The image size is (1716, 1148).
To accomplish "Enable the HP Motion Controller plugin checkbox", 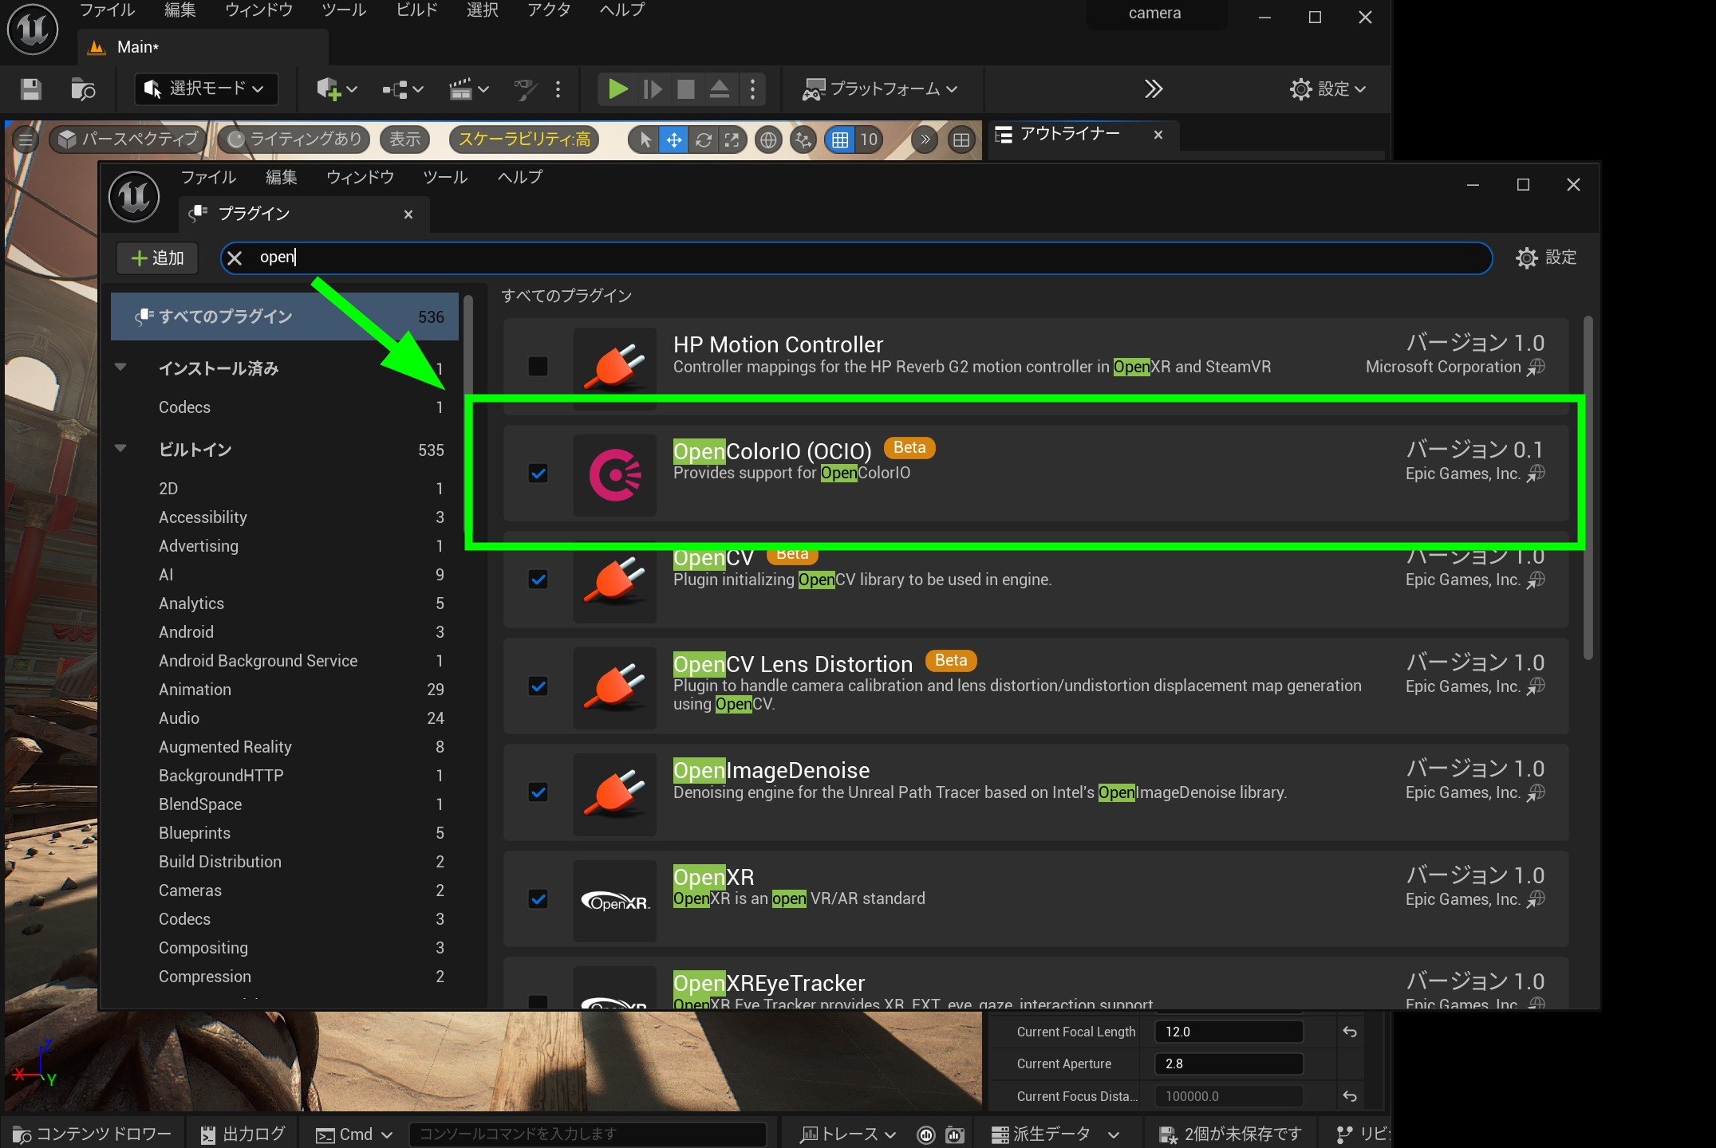I will click(x=538, y=366).
